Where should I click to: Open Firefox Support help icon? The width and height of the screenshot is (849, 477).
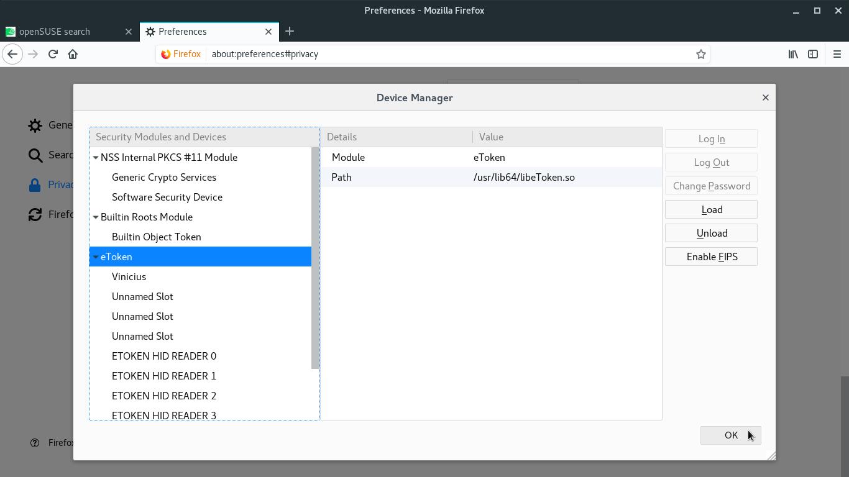tap(35, 443)
